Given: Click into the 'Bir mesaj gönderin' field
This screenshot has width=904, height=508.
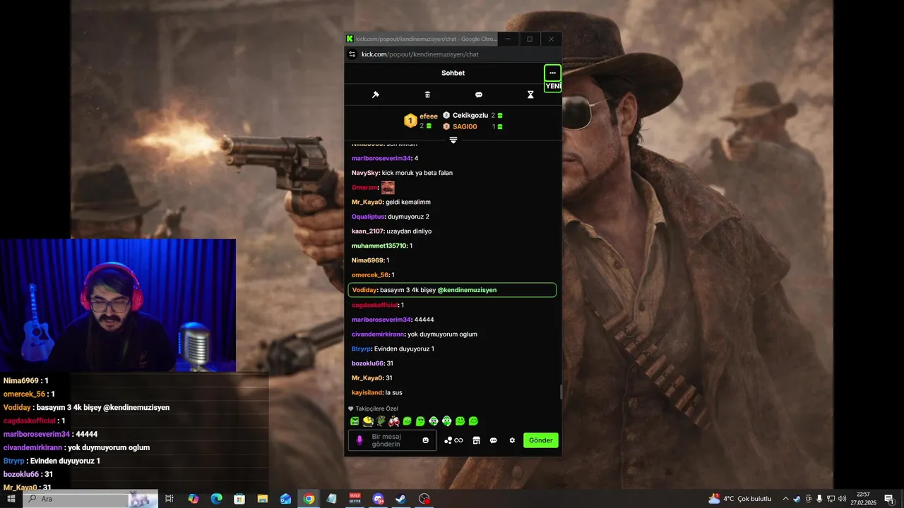Looking at the screenshot, I should 392,440.
